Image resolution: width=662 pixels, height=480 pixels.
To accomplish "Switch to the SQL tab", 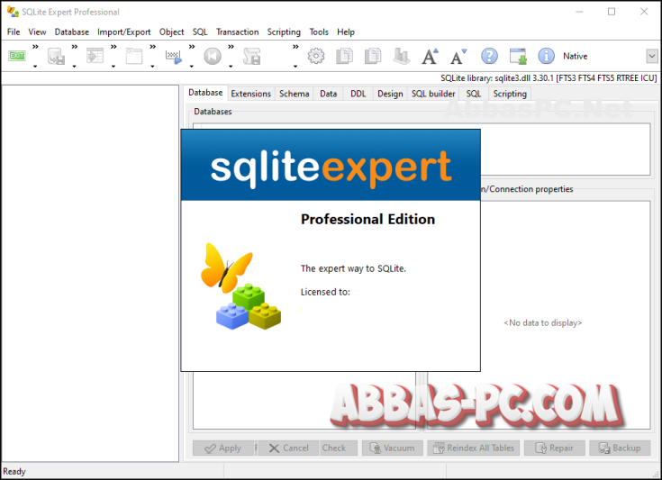I will click(473, 94).
